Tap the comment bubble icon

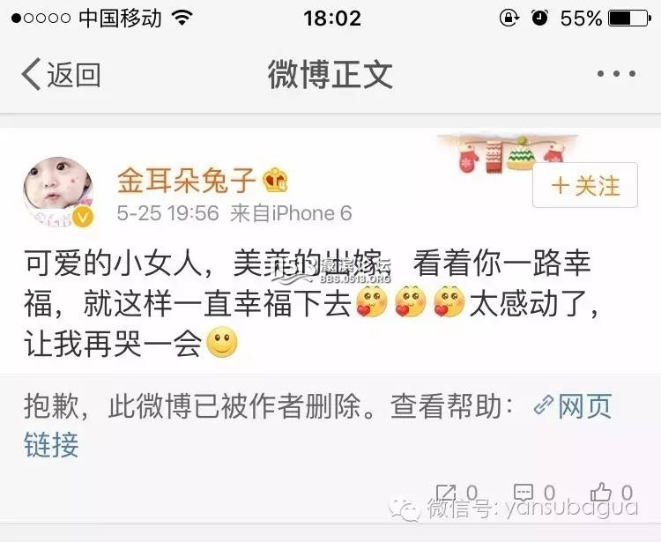pyautogui.click(x=524, y=493)
